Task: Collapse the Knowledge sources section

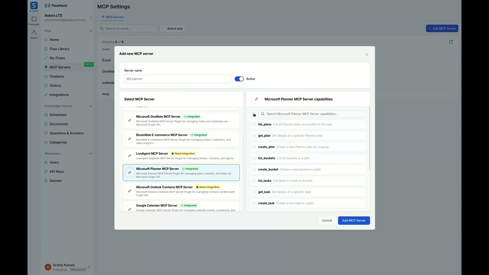Action: point(91,106)
